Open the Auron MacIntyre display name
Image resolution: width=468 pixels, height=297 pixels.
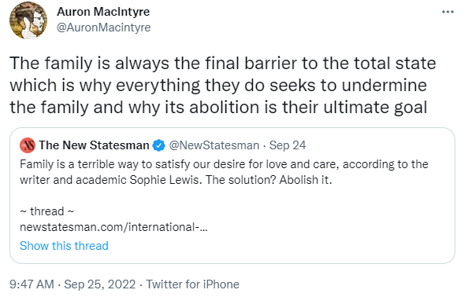pos(103,12)
